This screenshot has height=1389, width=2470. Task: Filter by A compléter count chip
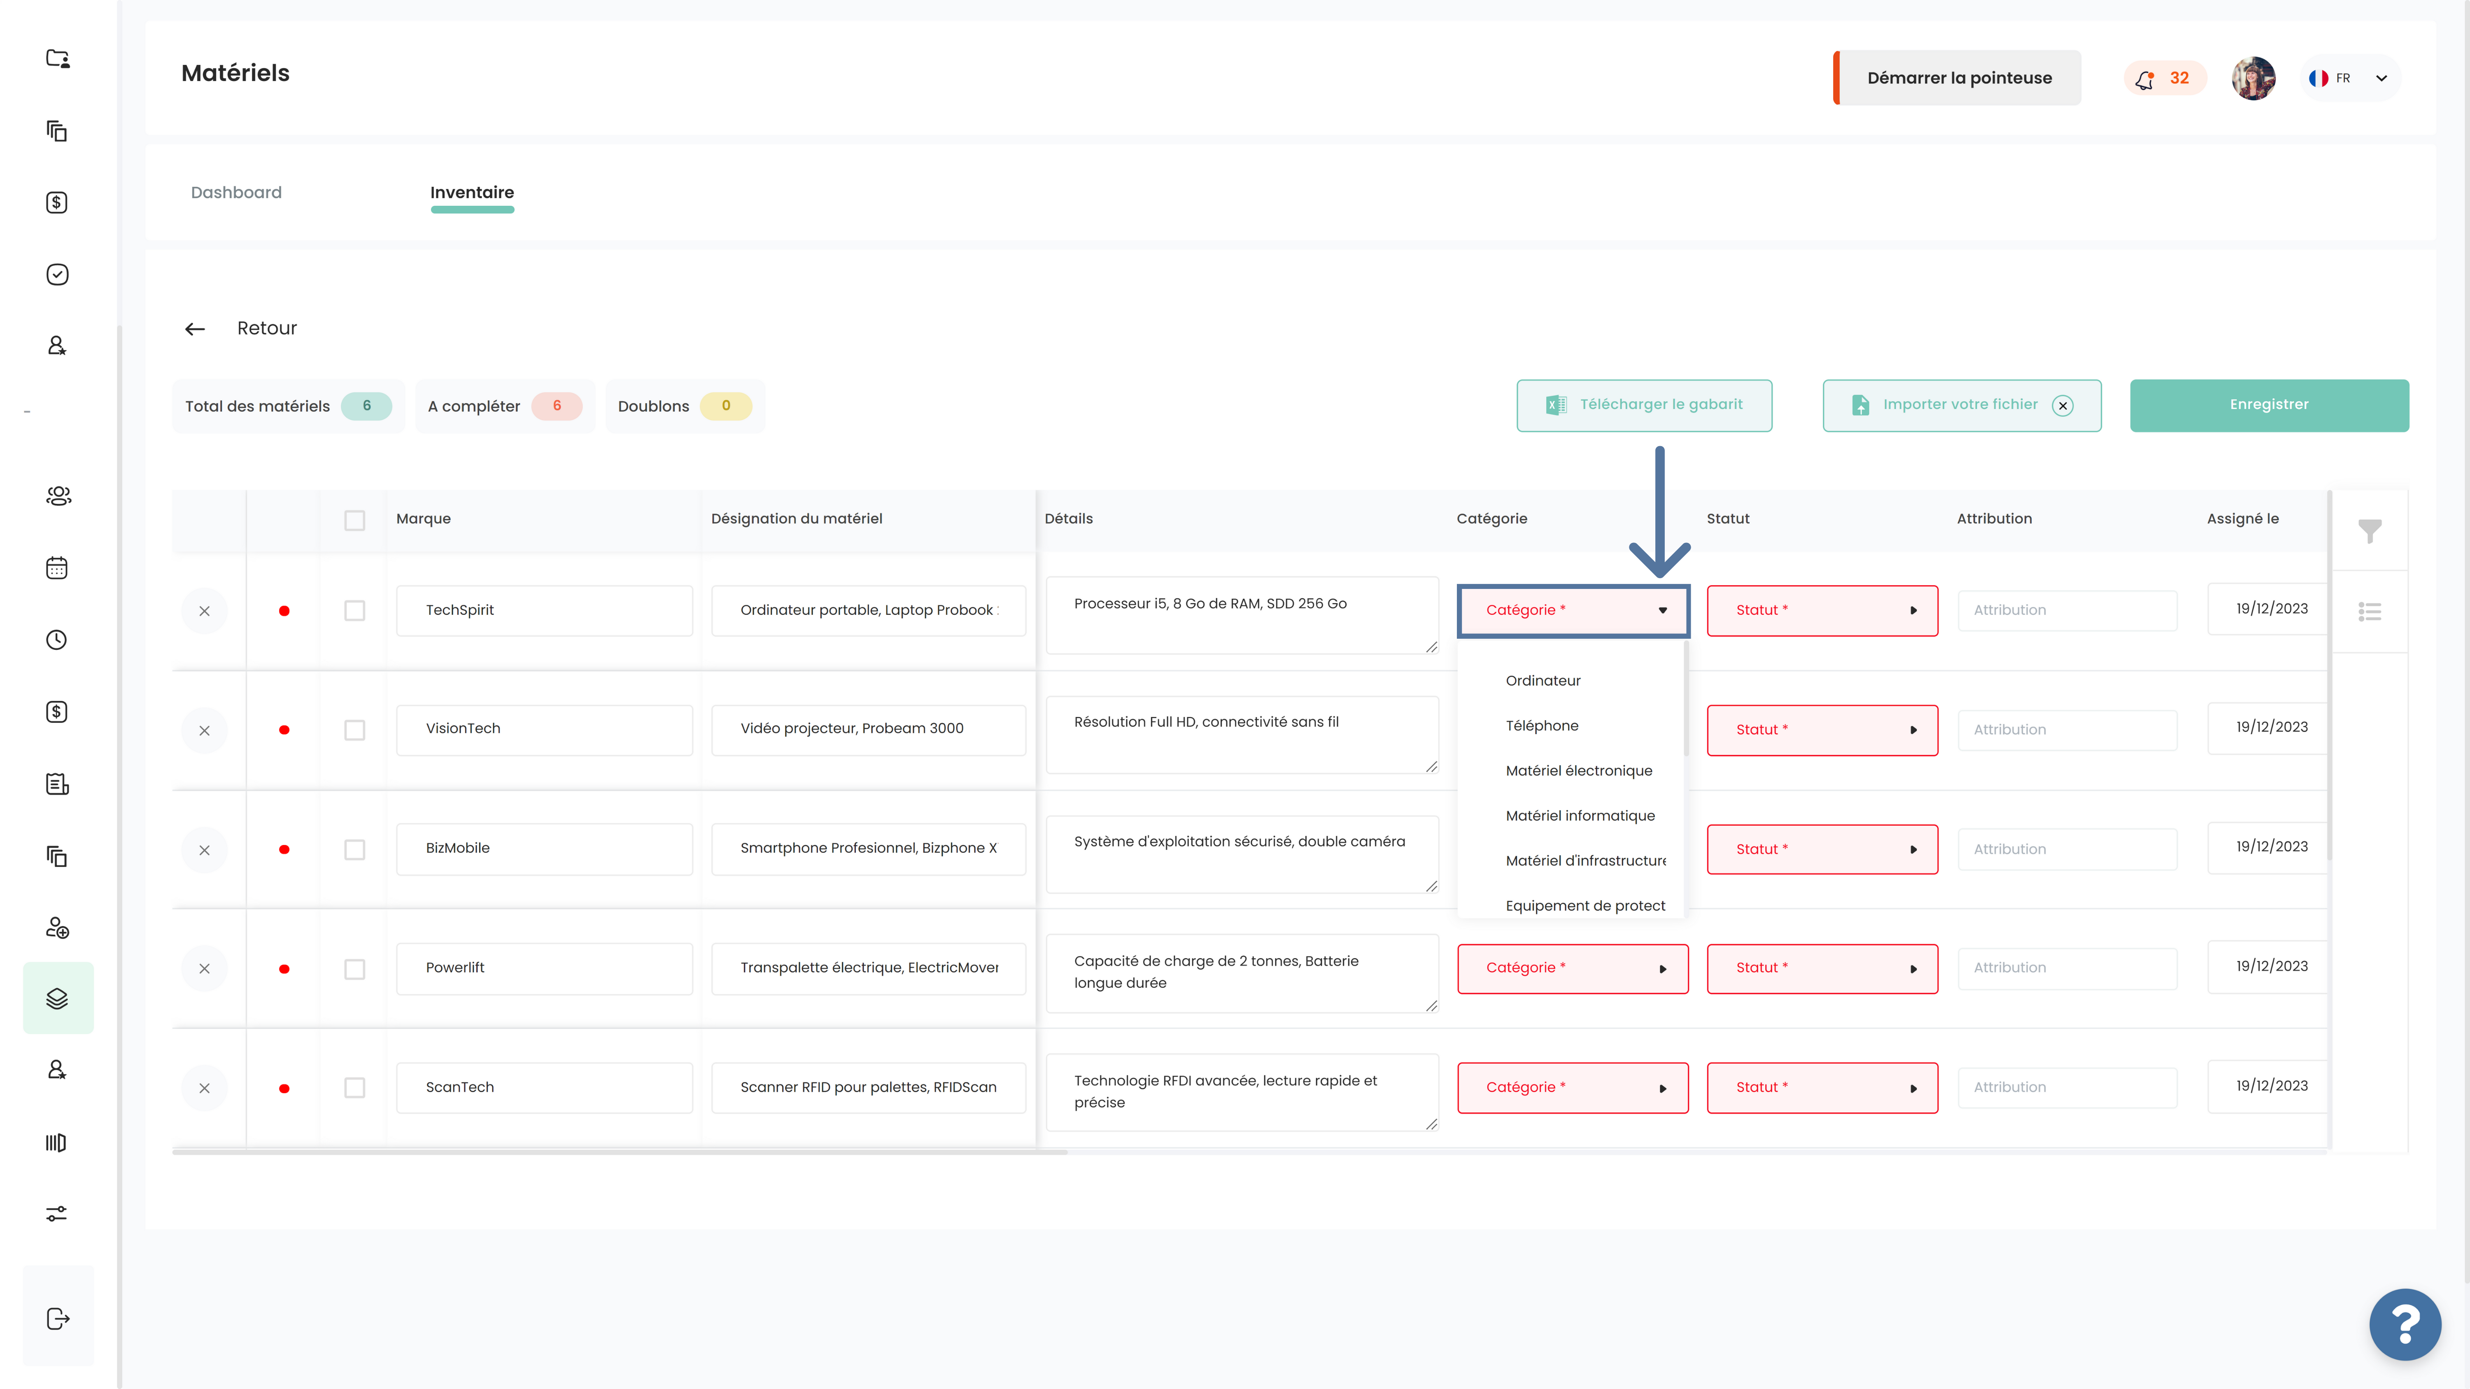pos(504,407)
